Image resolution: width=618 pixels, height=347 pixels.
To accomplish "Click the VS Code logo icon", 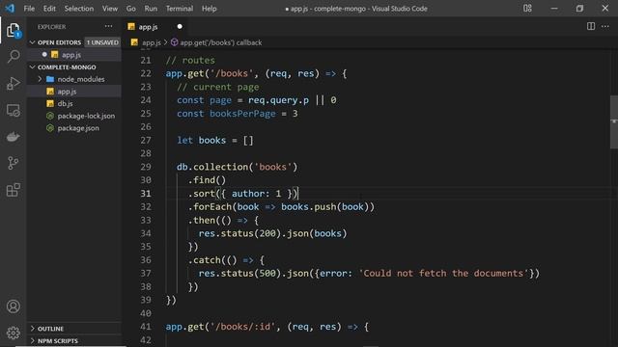I will (x=10, y=9).
